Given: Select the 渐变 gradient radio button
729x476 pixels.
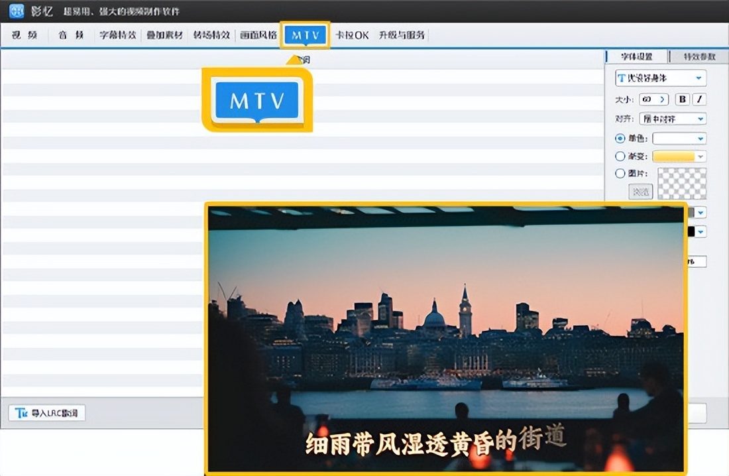Looking at the screenshot, I should [x=620, y=156].
